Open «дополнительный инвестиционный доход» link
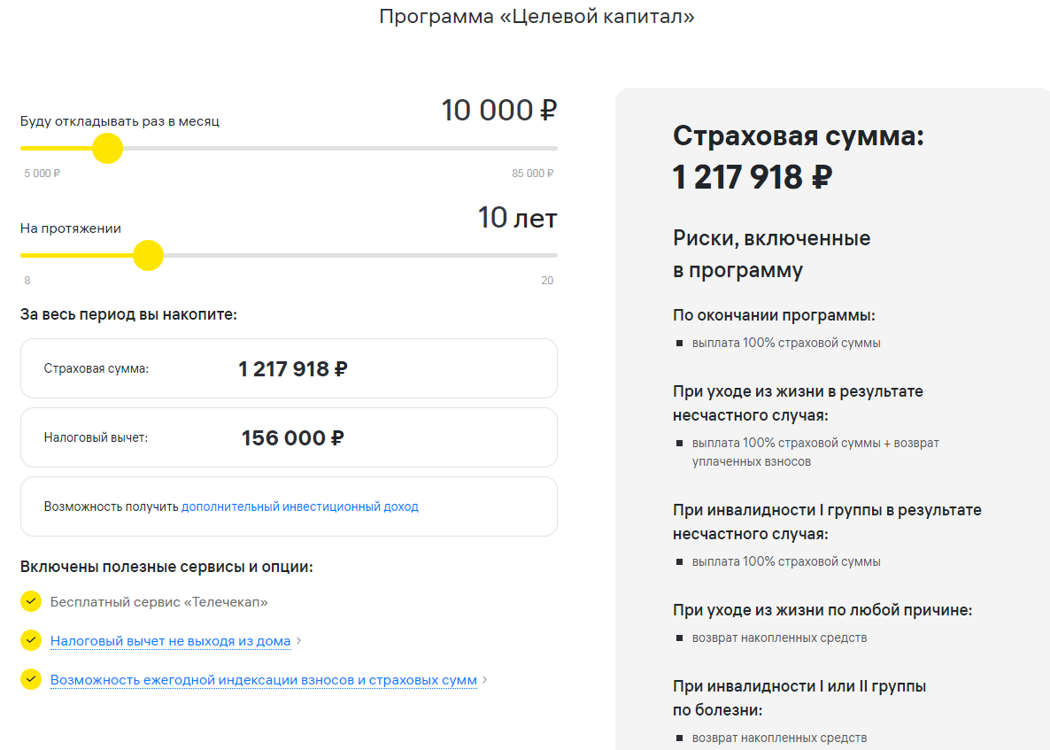Image resolution: width=1050 pixels, height=750 pixels. [x=299, y=507]
